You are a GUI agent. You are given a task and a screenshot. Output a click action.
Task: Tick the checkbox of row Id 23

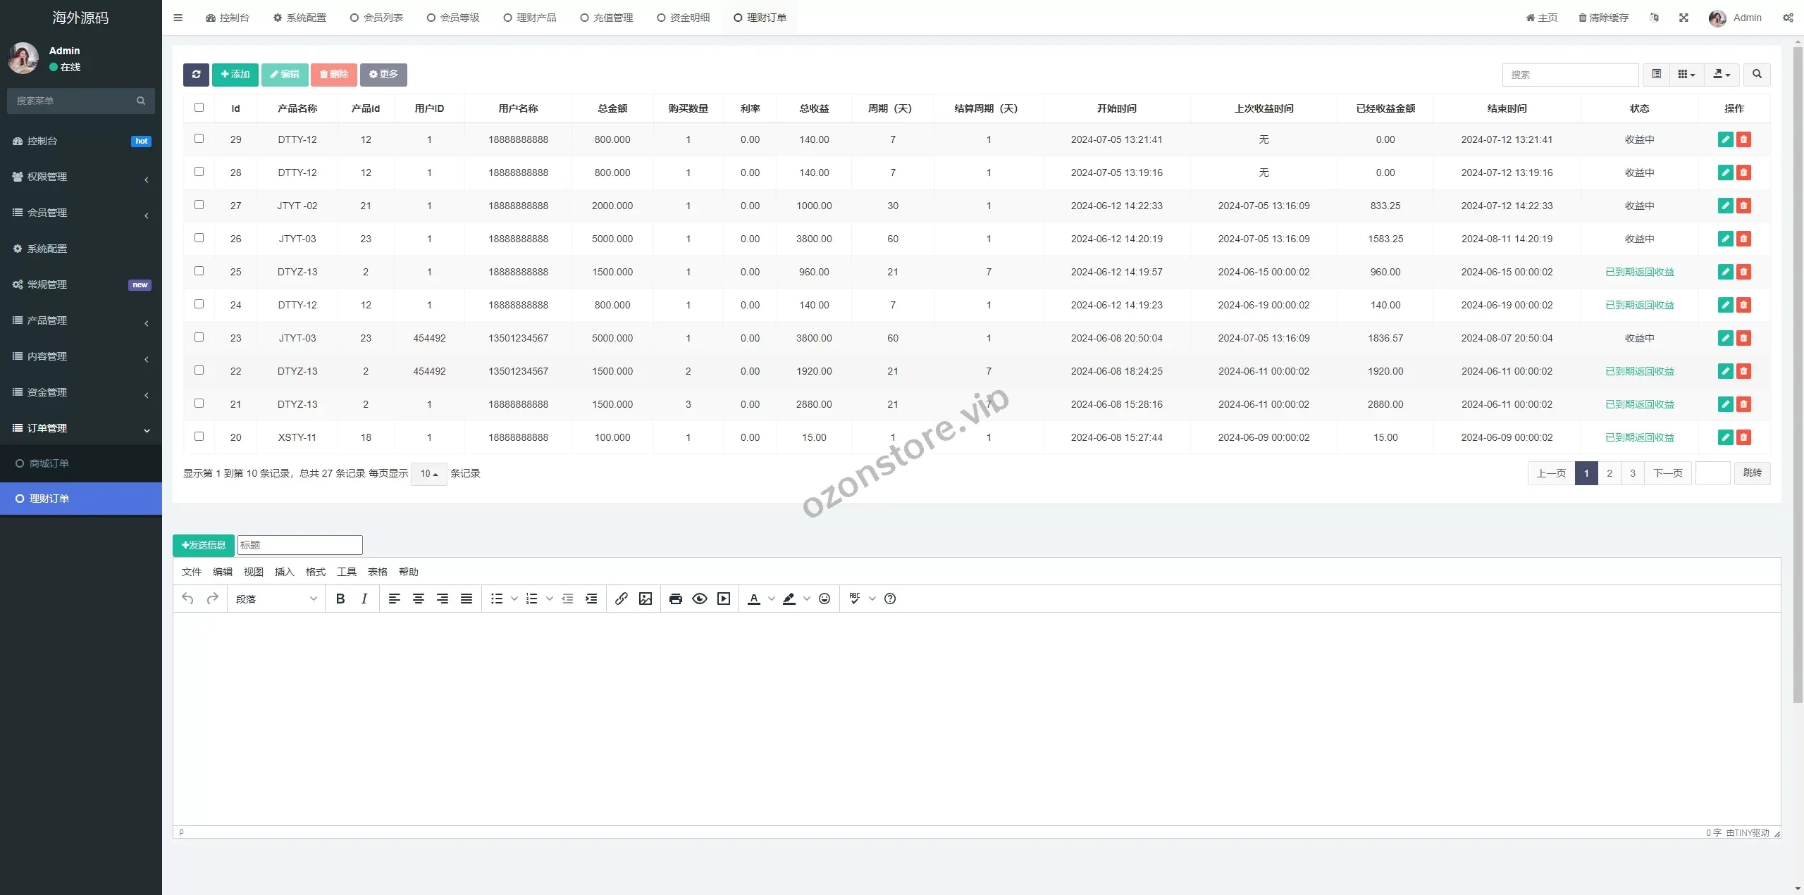pos(199,337)
